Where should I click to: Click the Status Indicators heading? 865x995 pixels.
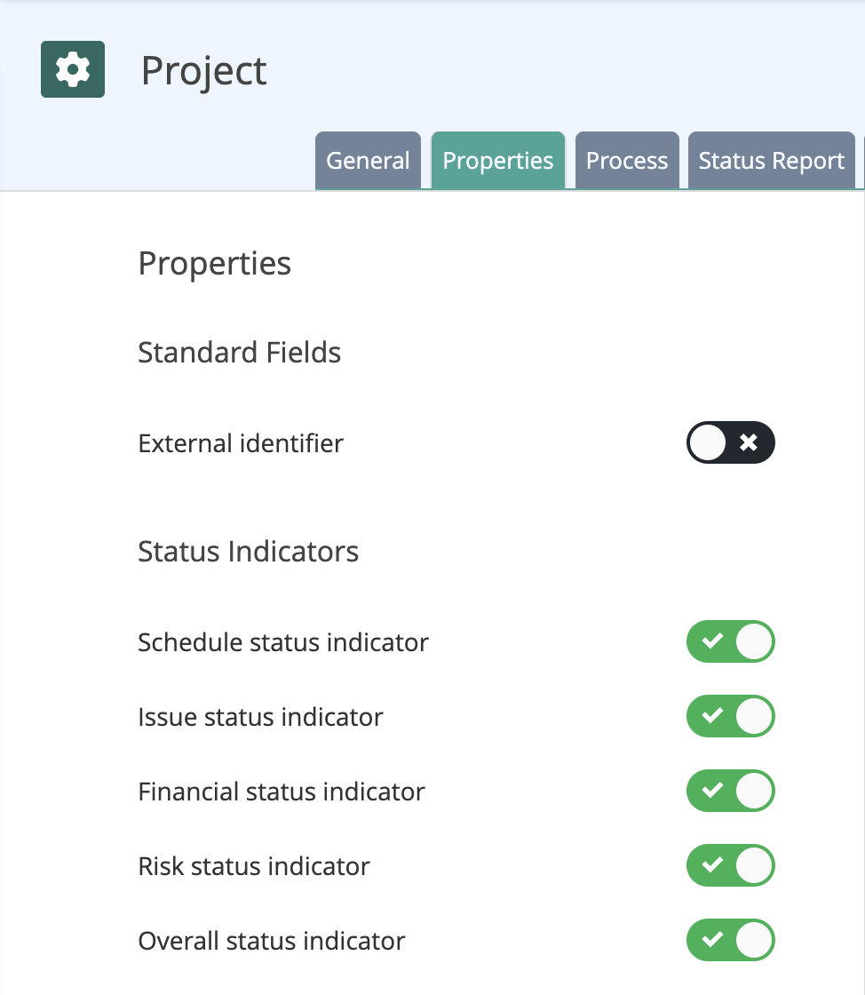(248, 552)
